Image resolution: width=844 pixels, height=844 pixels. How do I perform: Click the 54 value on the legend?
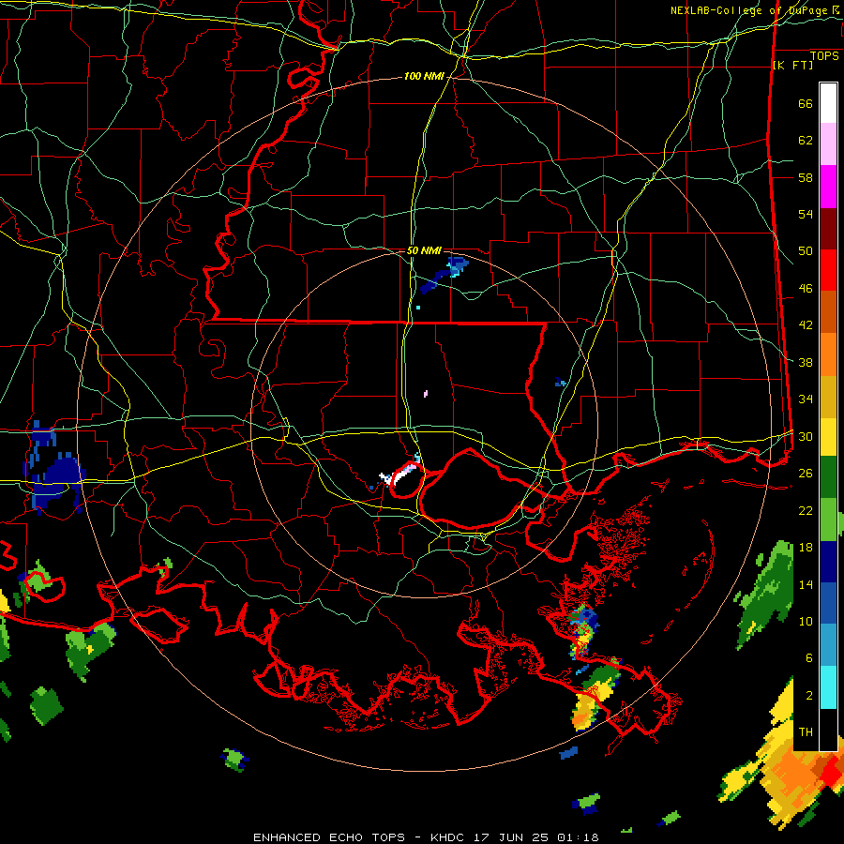coord(806,214)
